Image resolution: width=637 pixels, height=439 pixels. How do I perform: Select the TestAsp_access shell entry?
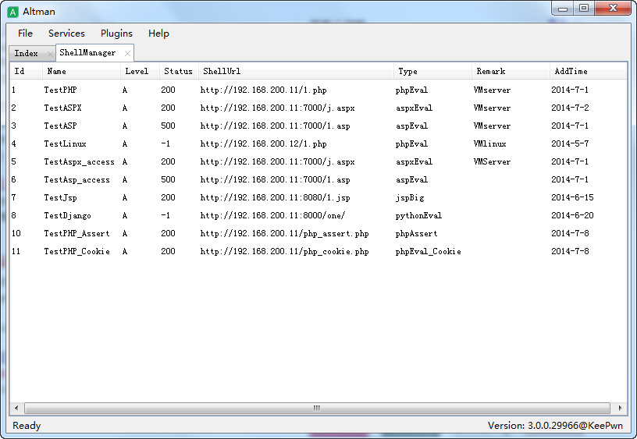[x=77, y=179]
